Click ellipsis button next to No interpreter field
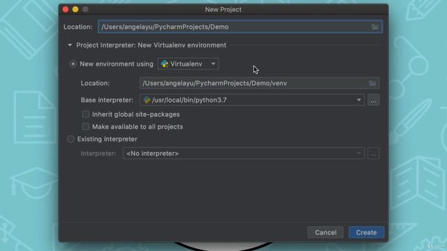The height and width of the screenshot is (251, 447). coord(374,153)
